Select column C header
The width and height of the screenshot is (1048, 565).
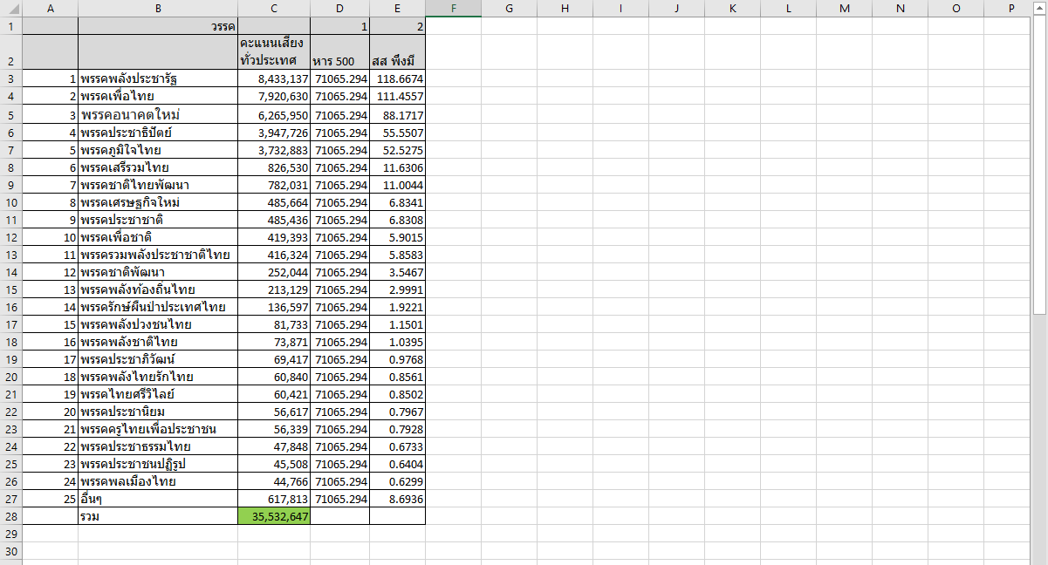[274, 8]
